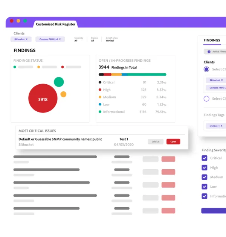Open the Default or Guessable SNMP issue
The width and height of the screenshot is (226, 237).
click(x=60, y=139)
